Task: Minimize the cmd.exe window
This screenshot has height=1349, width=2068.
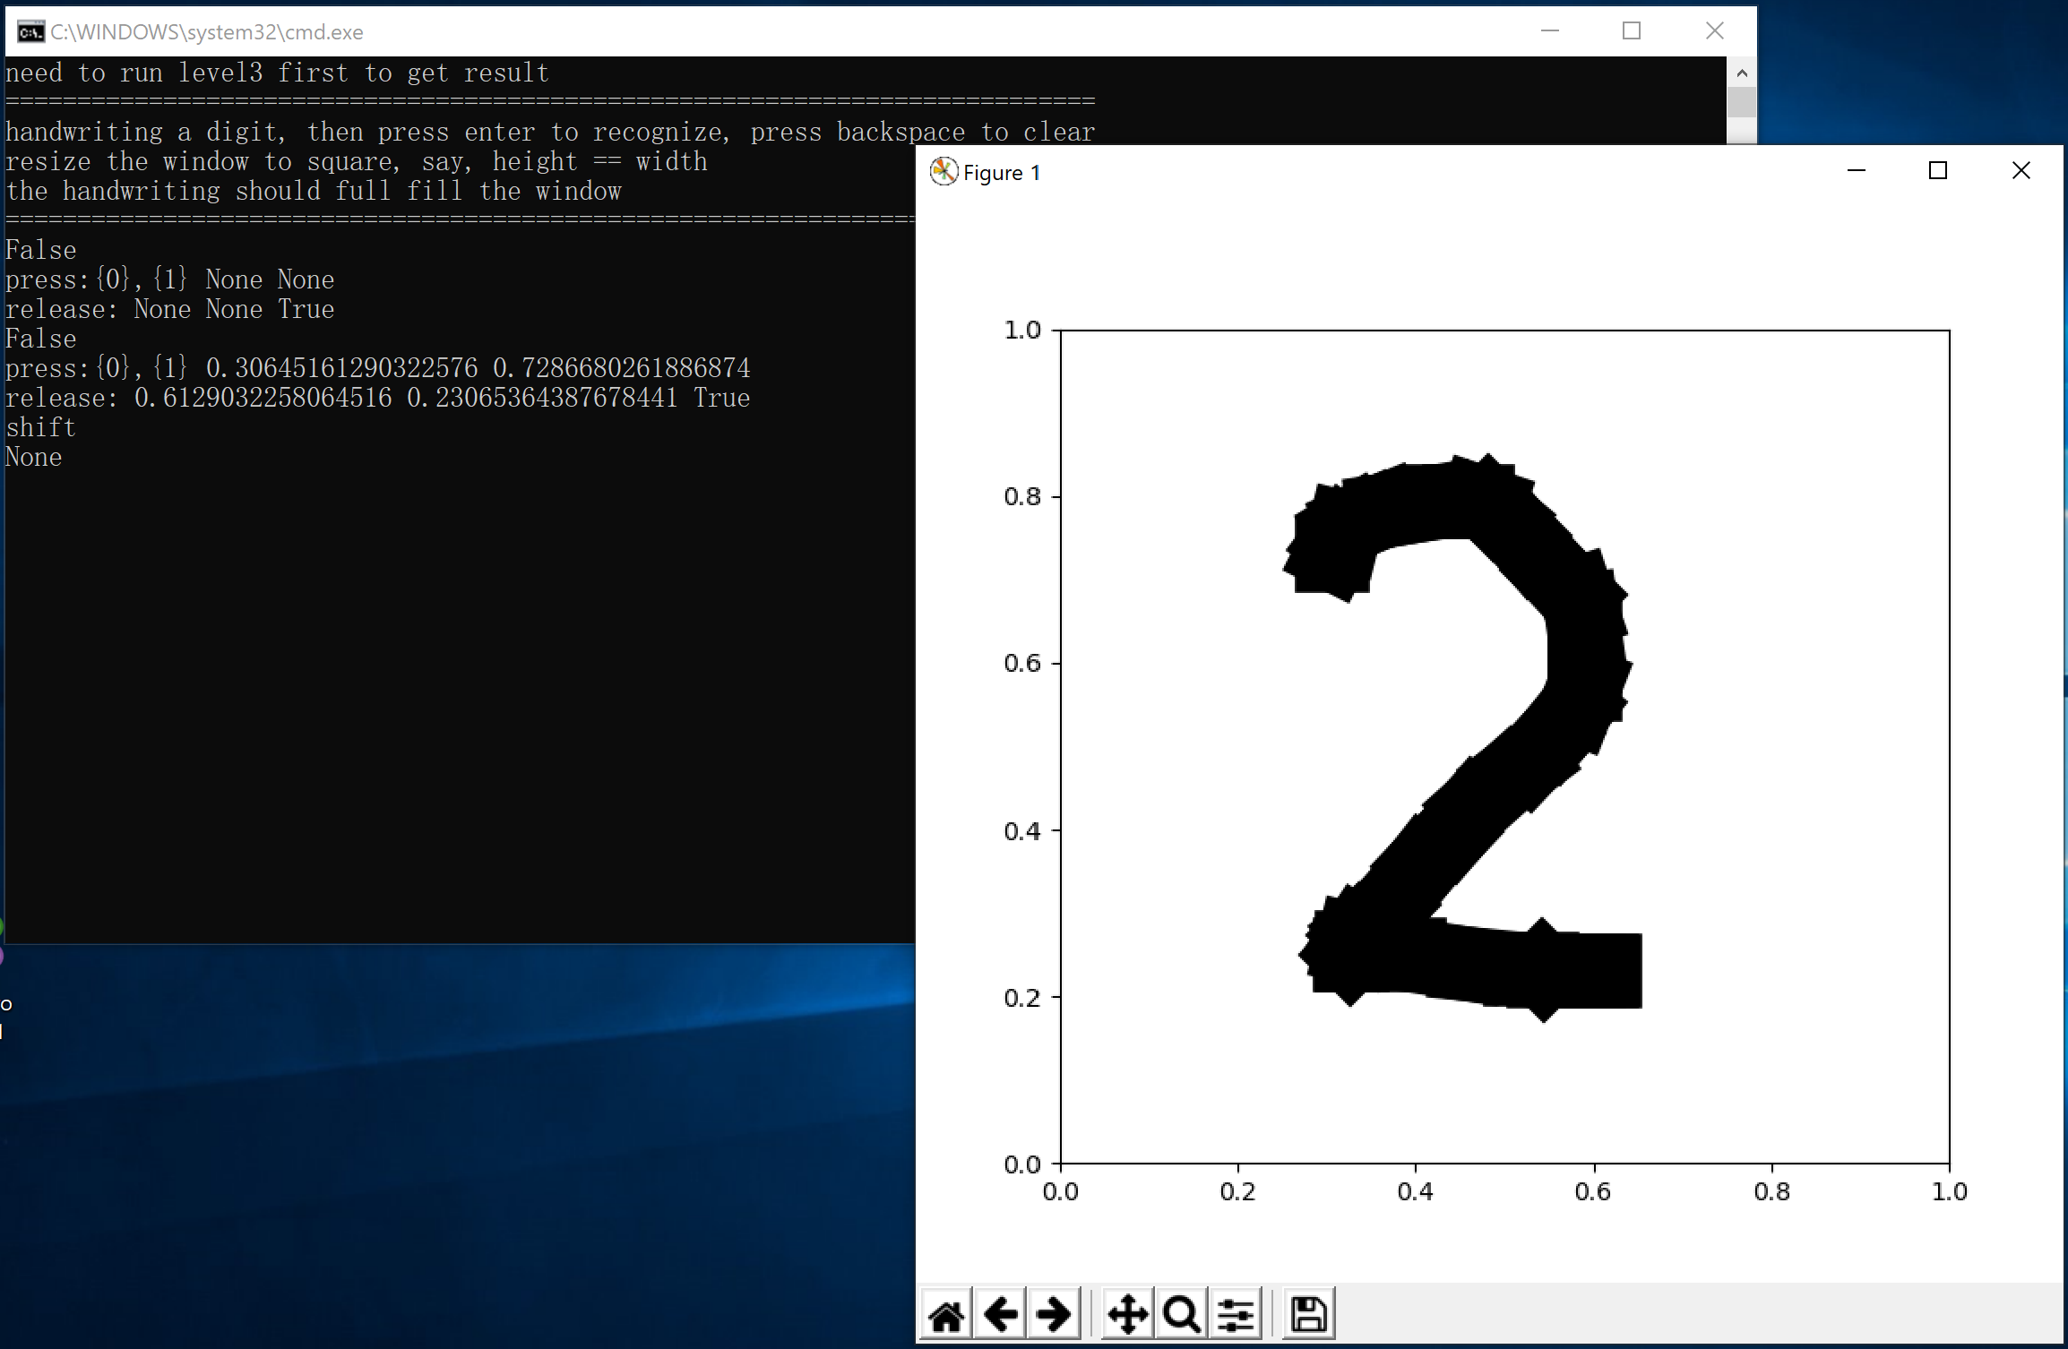Action: pos(1550,31)
